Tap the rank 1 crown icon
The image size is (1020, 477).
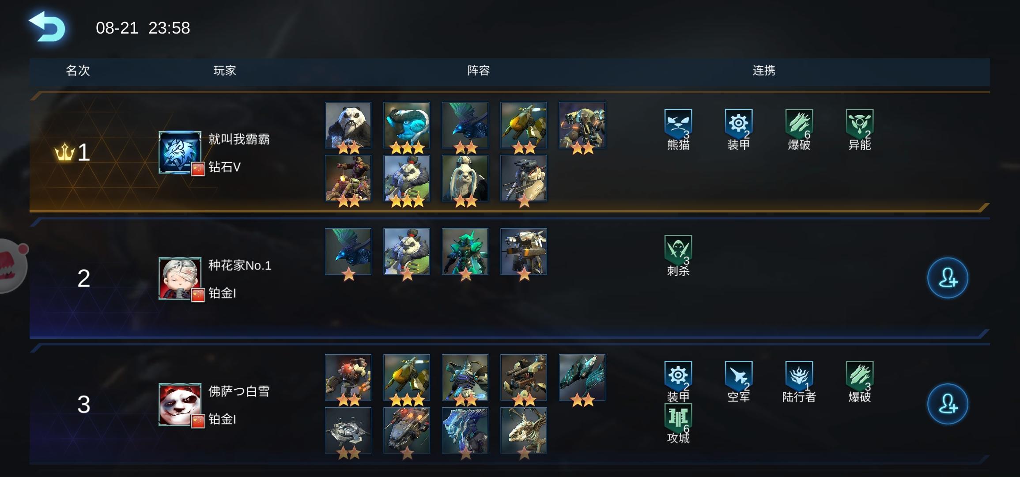pyautogui.click(x=64, y=152)
